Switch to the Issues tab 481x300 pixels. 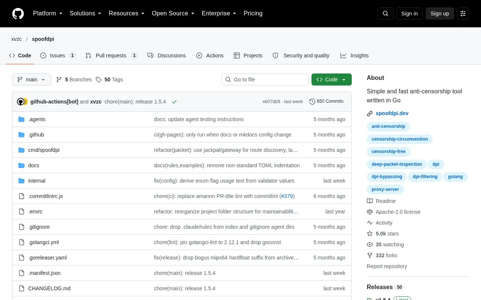click(58, 55)
